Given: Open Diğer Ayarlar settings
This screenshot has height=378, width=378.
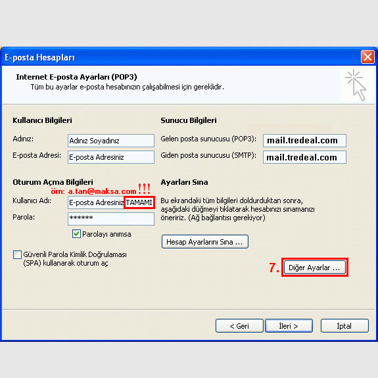Looking at the screenshot, I should [x=315, y=268].
